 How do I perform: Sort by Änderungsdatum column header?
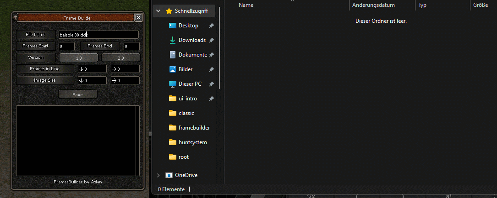pyautogui.click(x=373, y=5)
